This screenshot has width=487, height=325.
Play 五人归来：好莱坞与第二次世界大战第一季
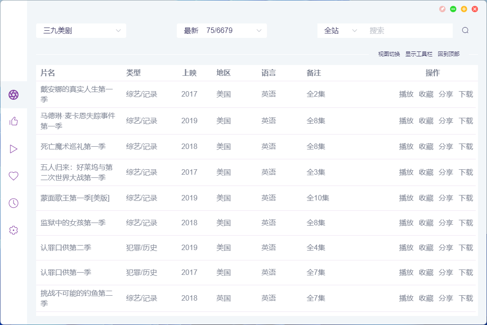(x=406, y=172)
